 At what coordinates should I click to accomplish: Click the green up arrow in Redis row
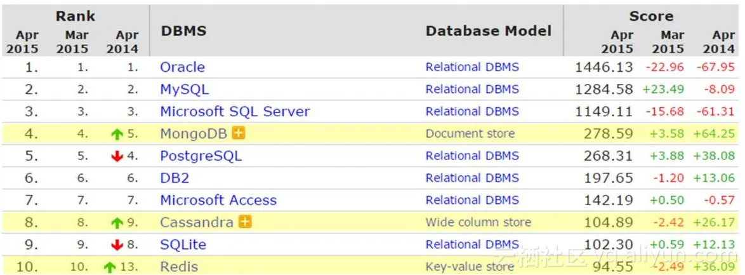[110, 267]
